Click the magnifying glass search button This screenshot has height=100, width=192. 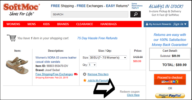click(135, 14)
